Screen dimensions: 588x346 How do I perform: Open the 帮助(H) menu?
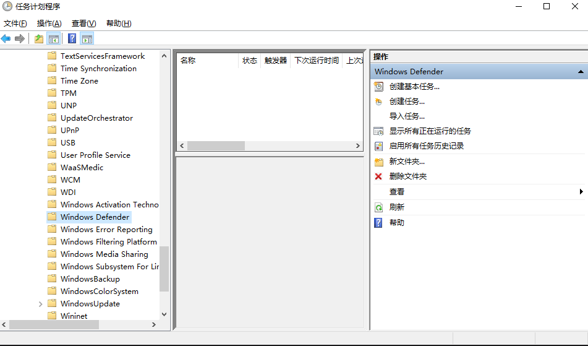[119, 24]
